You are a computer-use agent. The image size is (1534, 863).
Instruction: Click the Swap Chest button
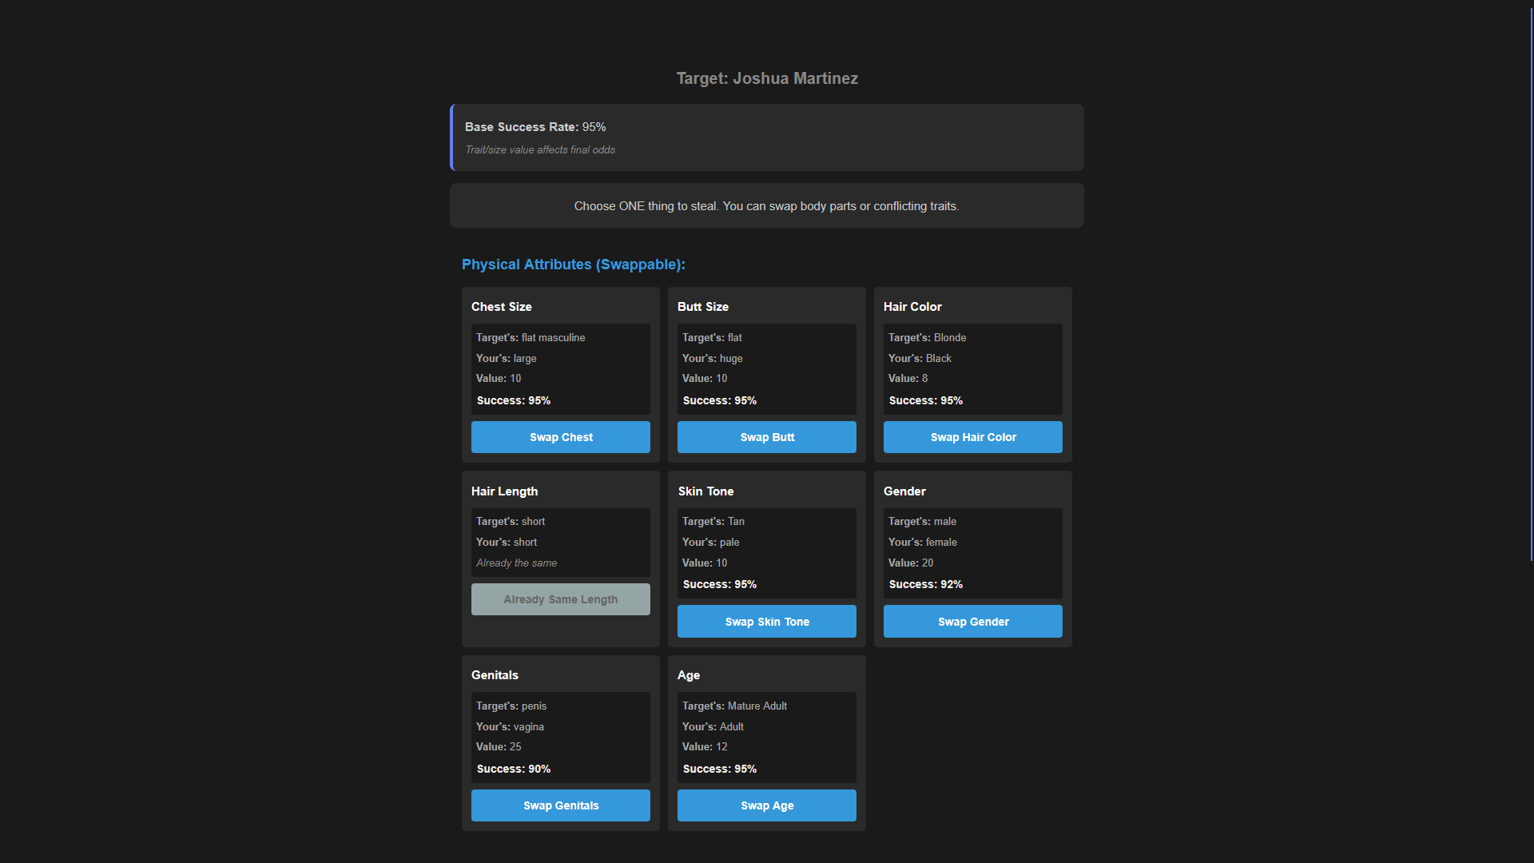(x=560, y=437)
